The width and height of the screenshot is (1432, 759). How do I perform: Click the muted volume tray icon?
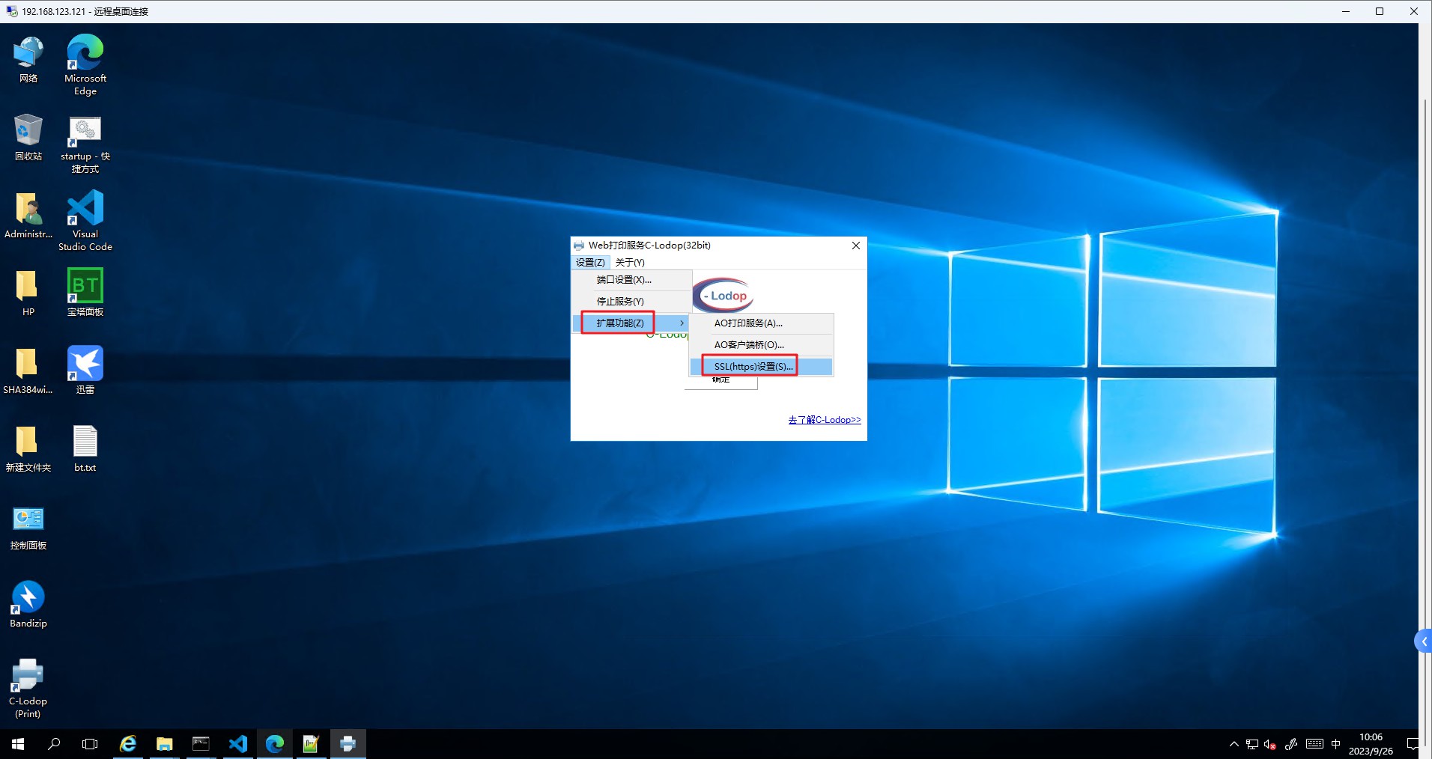pos(1270,744)
